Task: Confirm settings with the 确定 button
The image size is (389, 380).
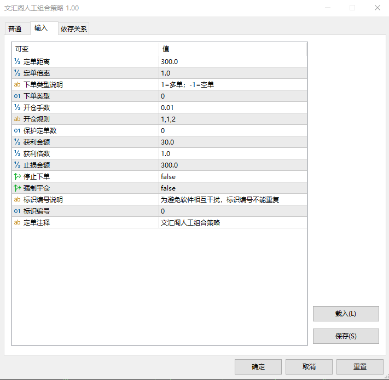Action: click(258, 367)
